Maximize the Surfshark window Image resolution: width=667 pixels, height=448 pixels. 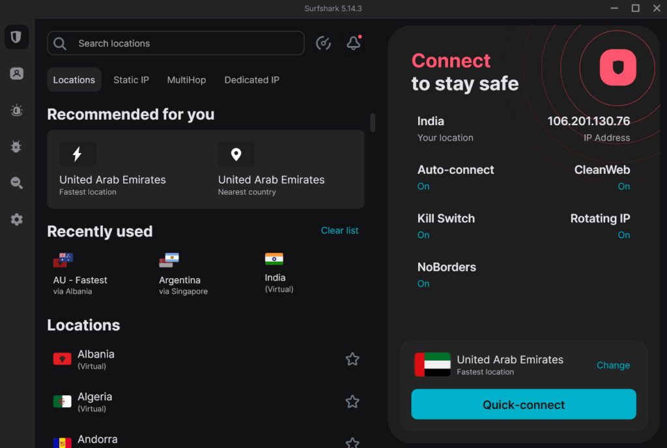pyautogui.click(x=635, y=8)
